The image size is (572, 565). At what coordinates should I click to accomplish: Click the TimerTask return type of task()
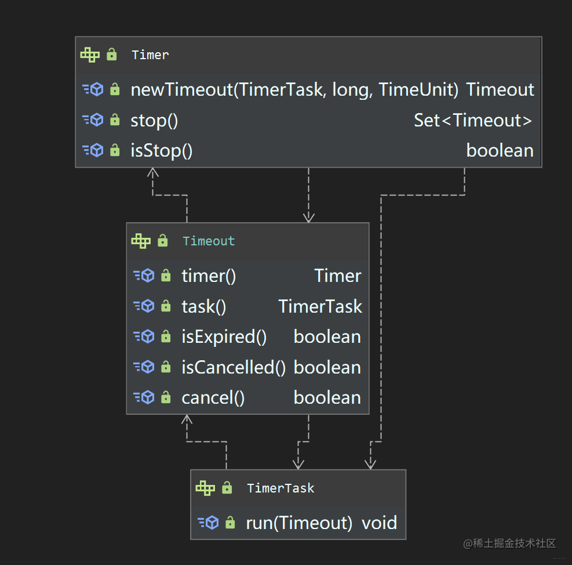click(320, 306)
